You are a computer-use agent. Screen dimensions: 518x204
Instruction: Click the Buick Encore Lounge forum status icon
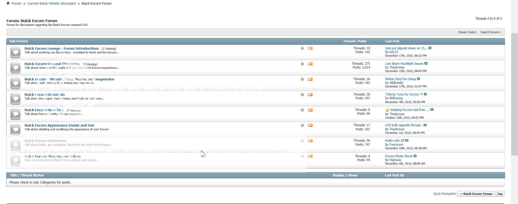point(15,52)
